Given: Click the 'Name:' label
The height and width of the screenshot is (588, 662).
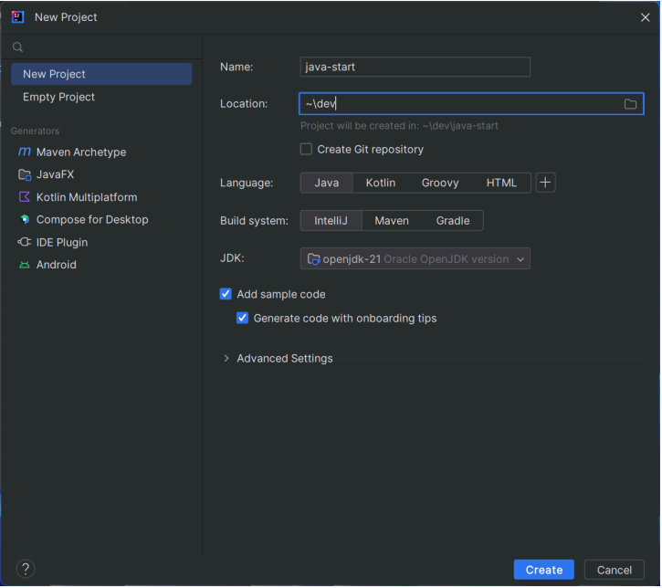Looking at the screenshot, I should pos(236,68).
